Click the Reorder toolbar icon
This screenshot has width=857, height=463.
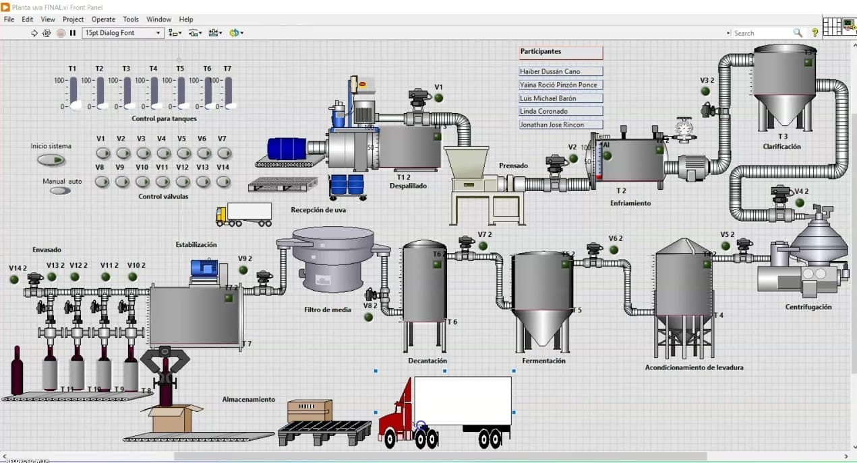coord(234,32)
